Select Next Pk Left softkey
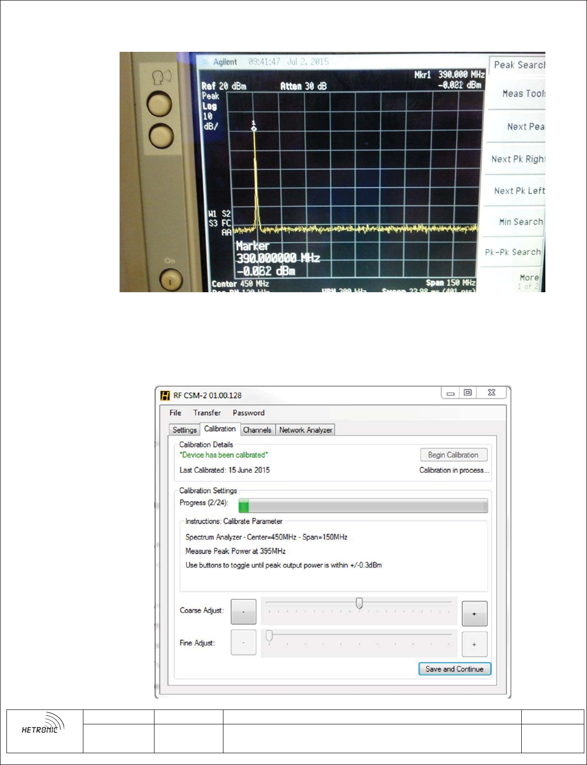The height and width of the screenshot is (765, 587). click(x=515, y=191)
